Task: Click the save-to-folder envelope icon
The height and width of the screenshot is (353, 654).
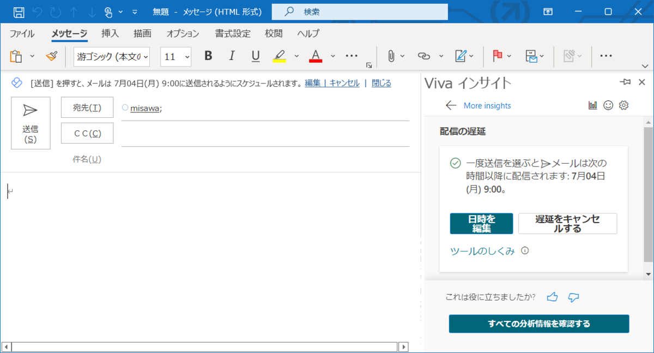Action: click(x=531, y=56)
